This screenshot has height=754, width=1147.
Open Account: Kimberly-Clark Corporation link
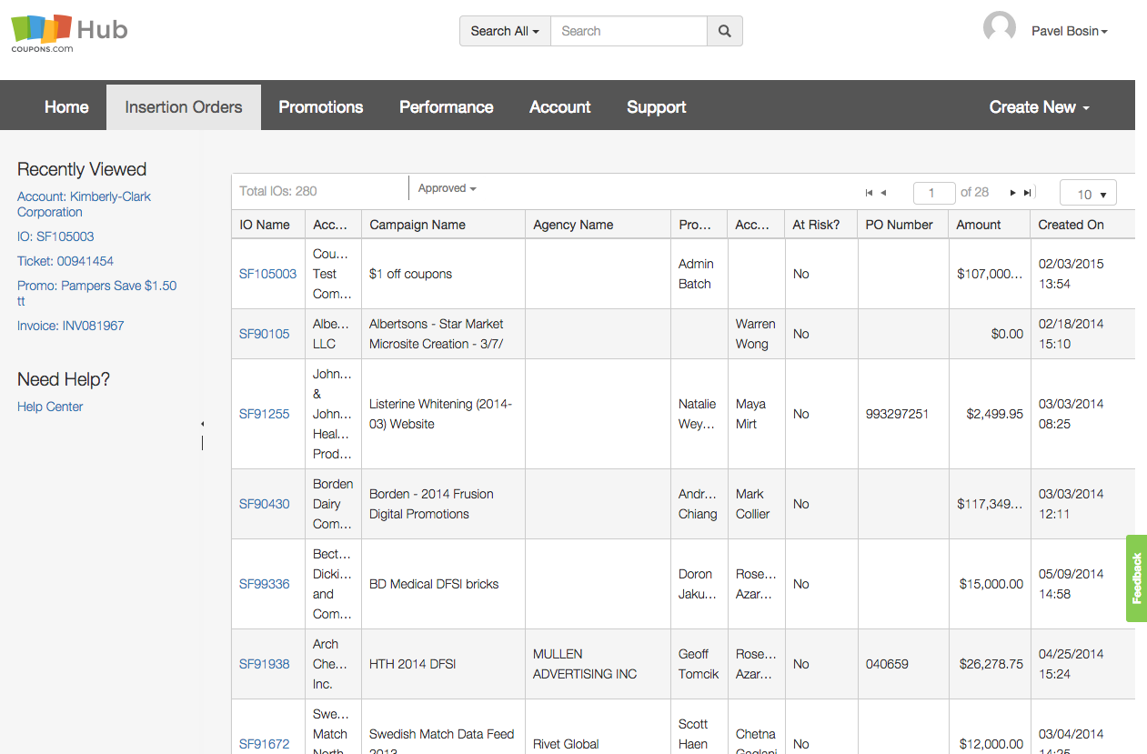pos(84,205)
